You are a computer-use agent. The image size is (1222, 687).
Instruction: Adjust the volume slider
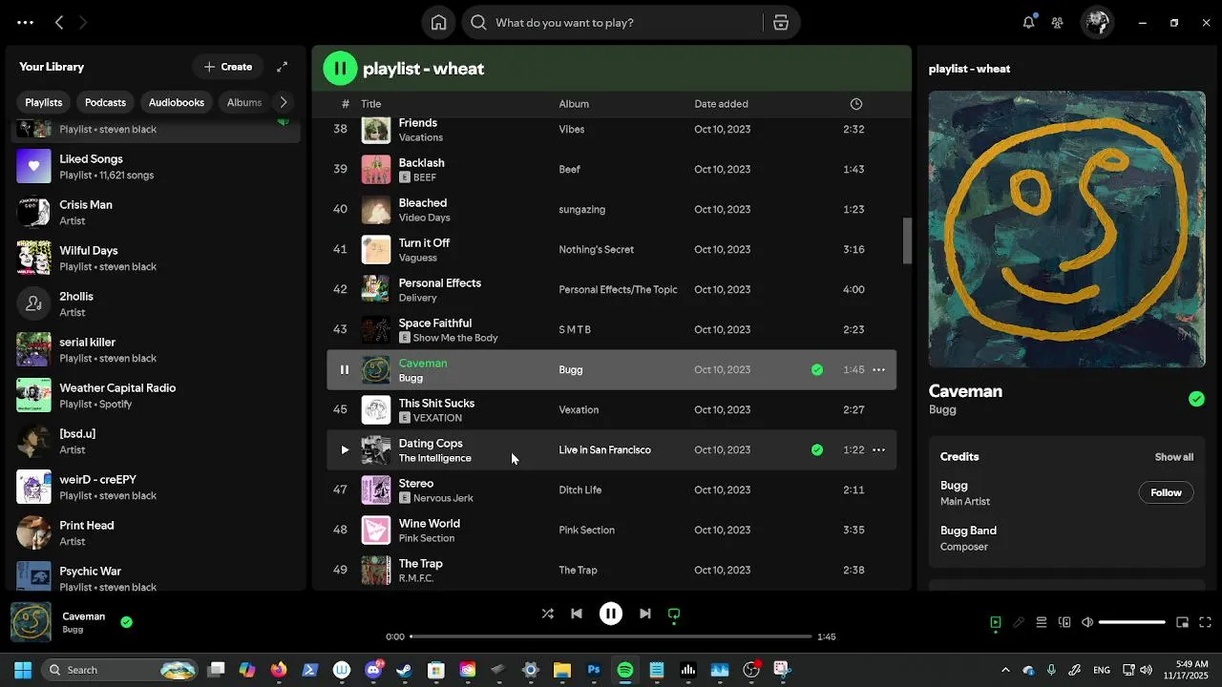click(x=1132, y=623)
